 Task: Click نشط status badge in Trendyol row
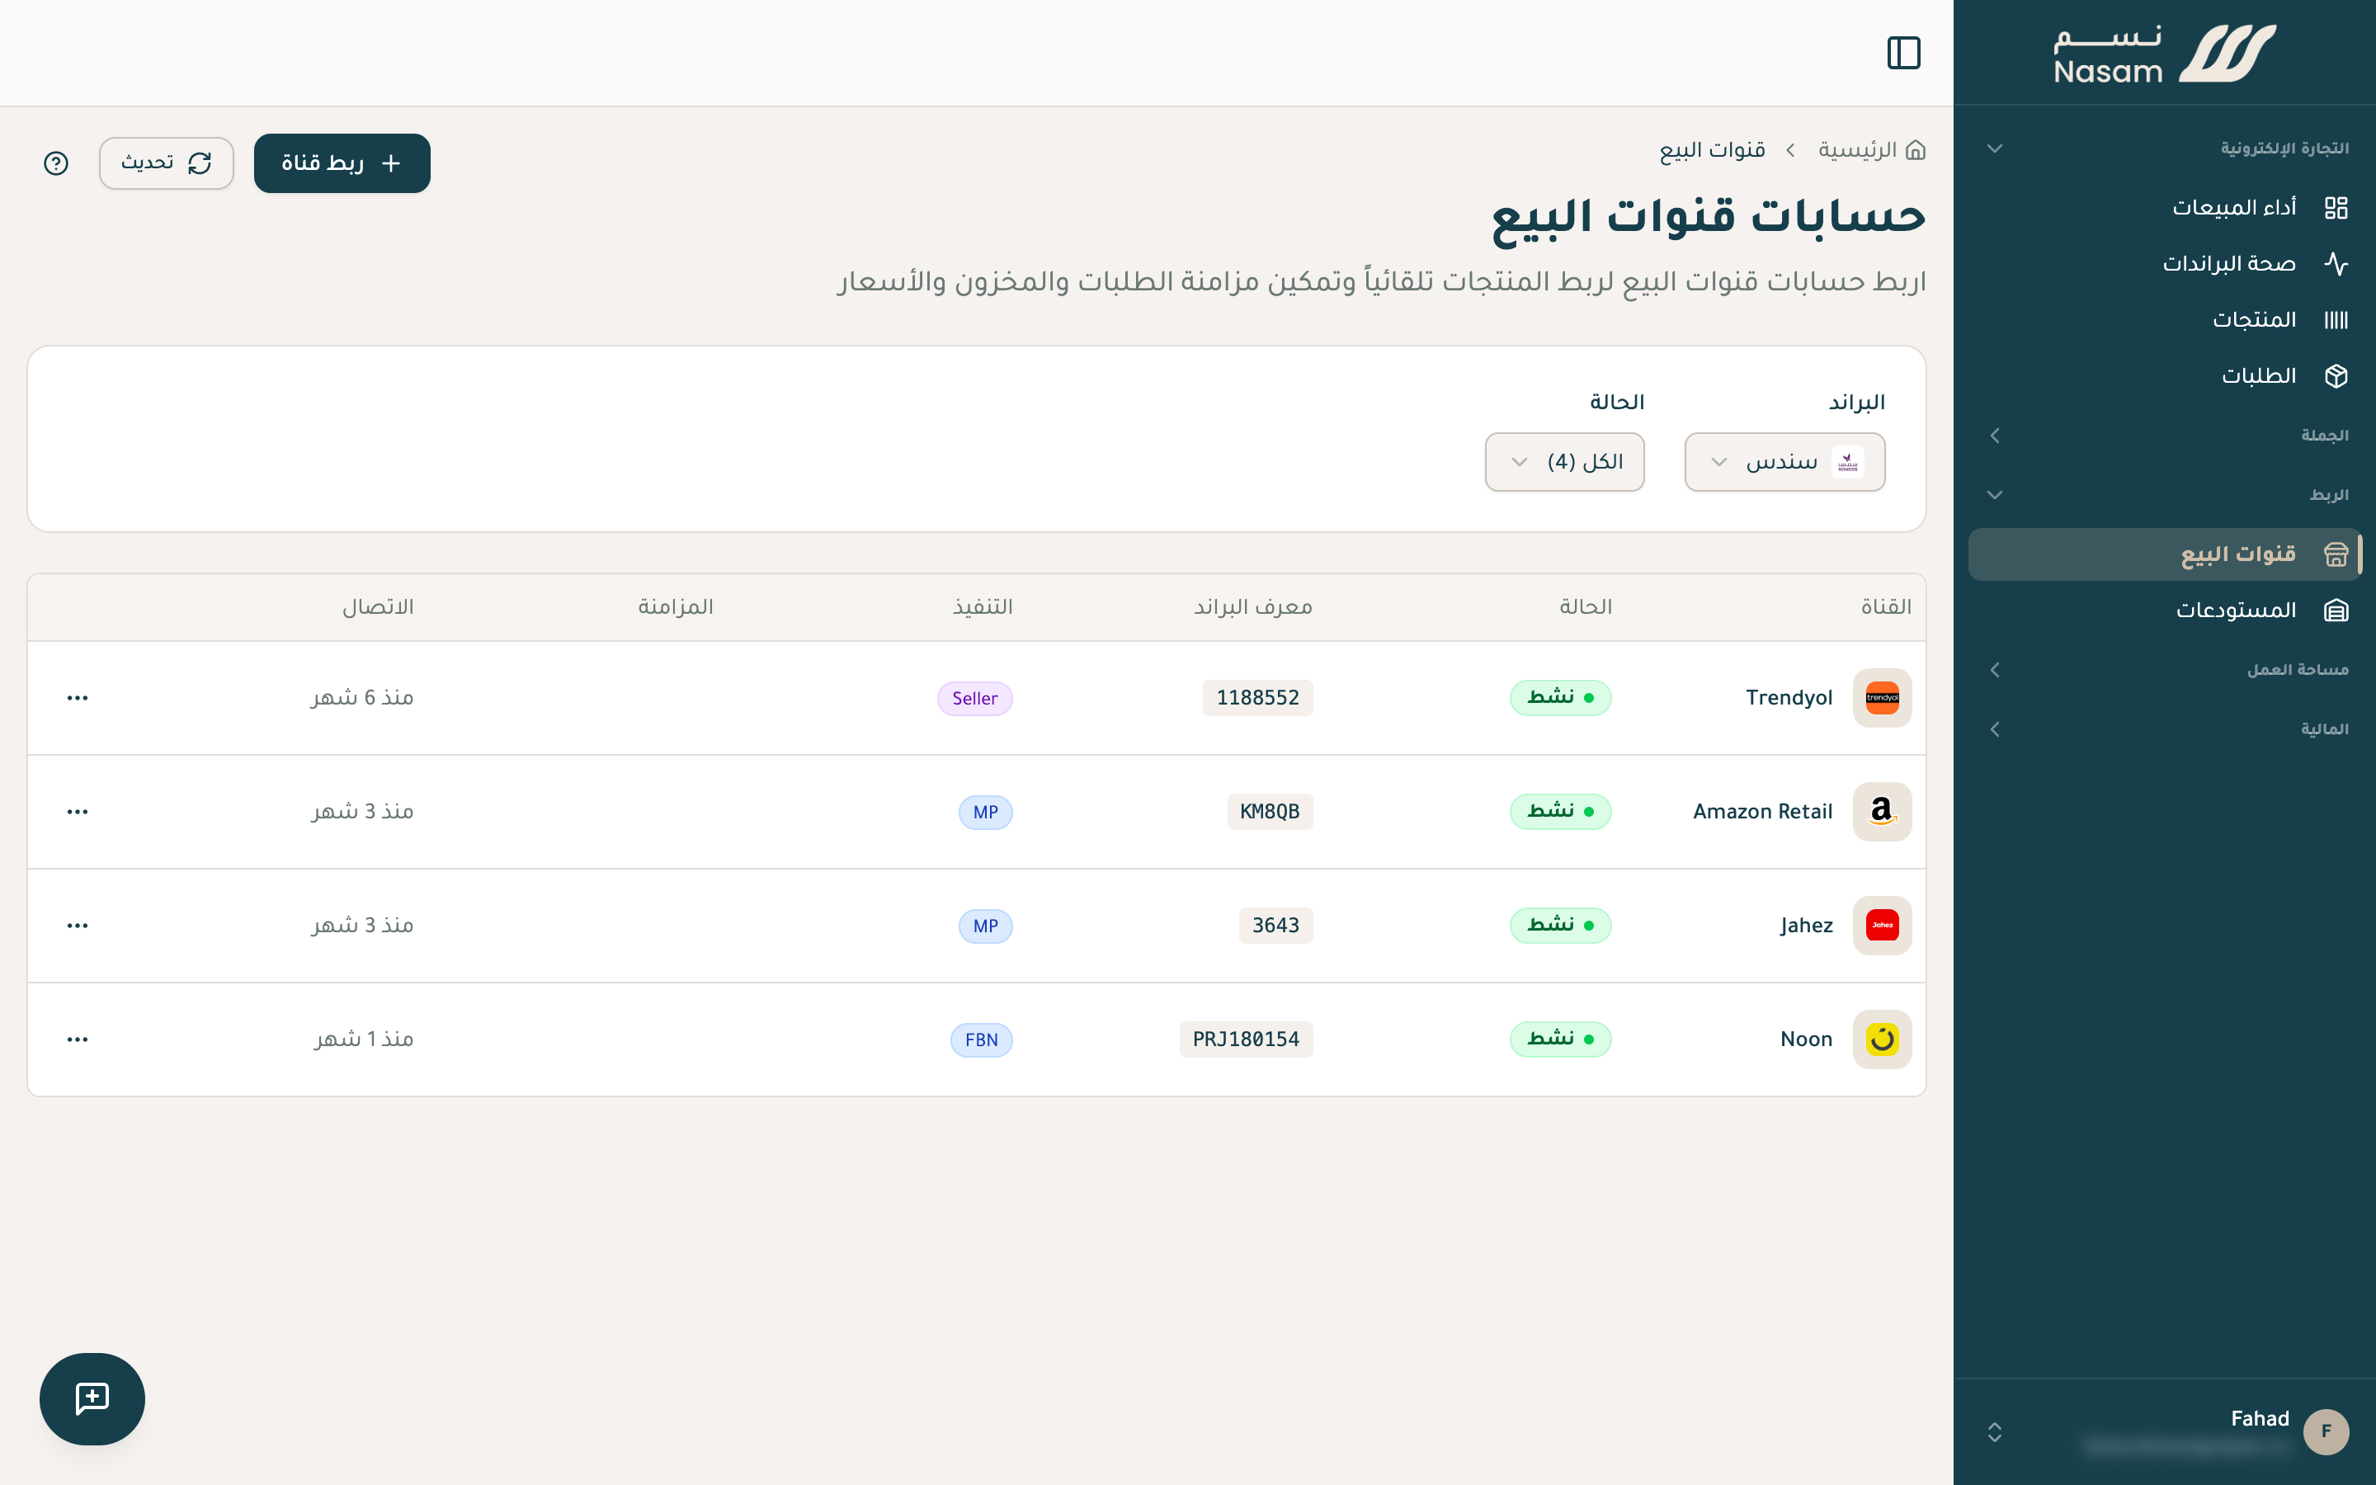pyautogui.click(x=1560, y=698)
